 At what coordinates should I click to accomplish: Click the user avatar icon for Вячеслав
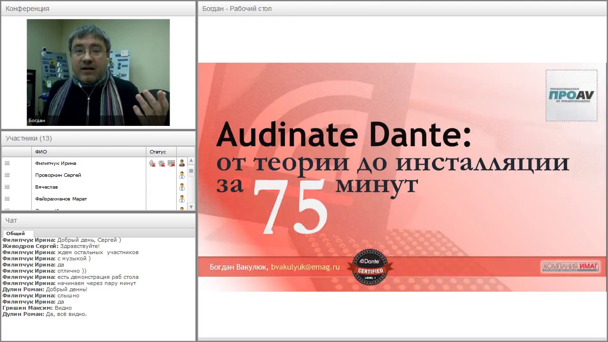pyautogui.click(x=182, y=187)
